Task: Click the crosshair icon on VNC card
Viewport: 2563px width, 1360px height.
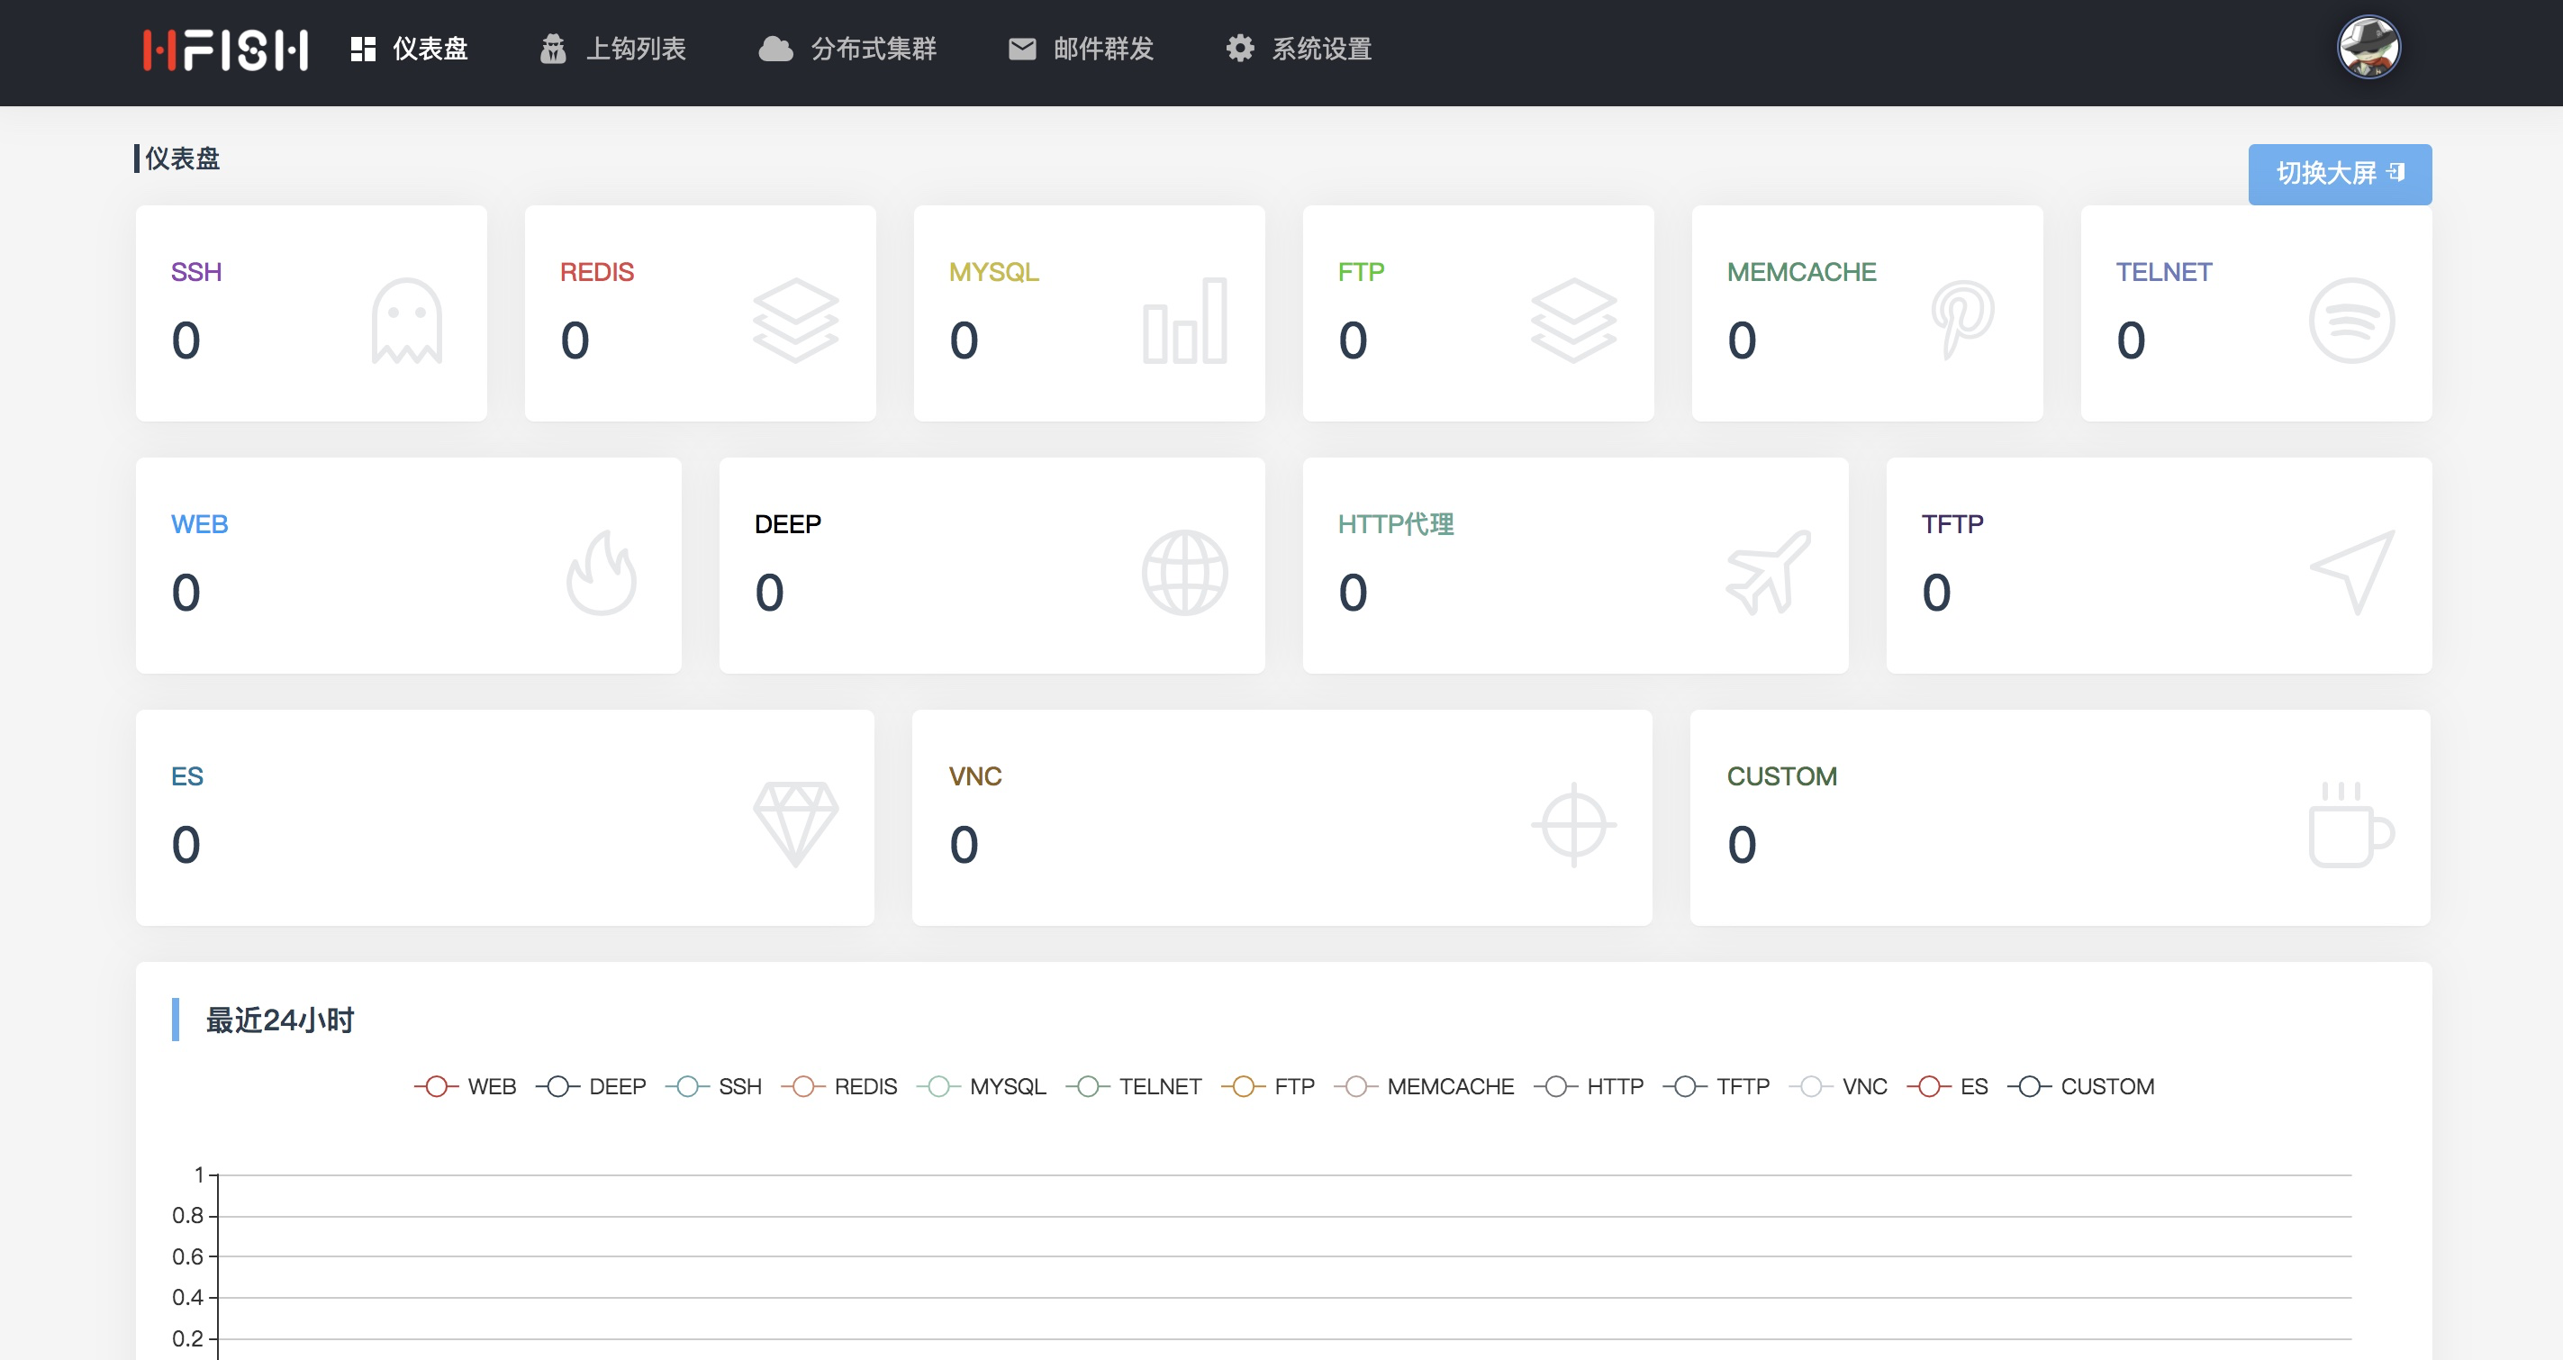Action: (1573, 824)
